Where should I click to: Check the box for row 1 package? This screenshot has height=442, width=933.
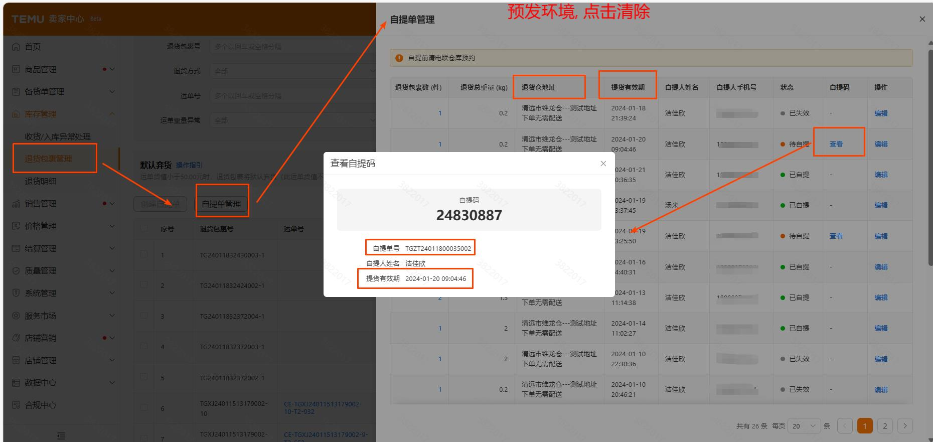pos(144,254)
